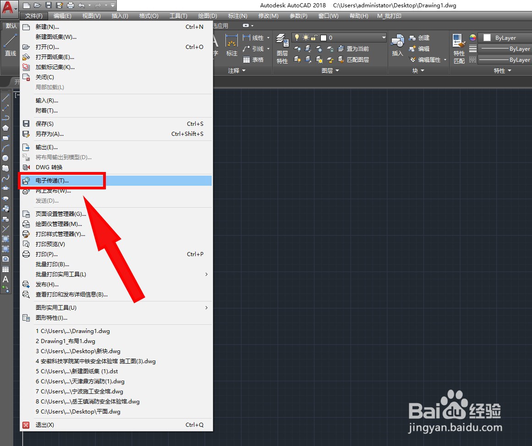Toggle the layer 0 lock padlock icon
The width and height of the screenshot is (532, 446).
(x=314, y=38)
